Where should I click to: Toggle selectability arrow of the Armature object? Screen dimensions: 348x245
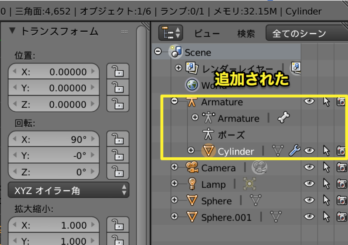click(x=326, y=102)
